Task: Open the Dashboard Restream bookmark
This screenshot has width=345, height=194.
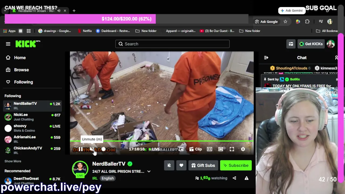Action: point(113,31)
